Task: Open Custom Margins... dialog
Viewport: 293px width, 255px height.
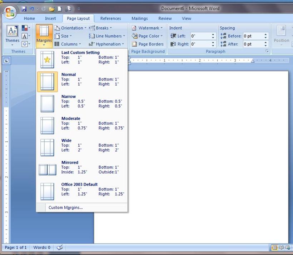Action: click(82, 208)
